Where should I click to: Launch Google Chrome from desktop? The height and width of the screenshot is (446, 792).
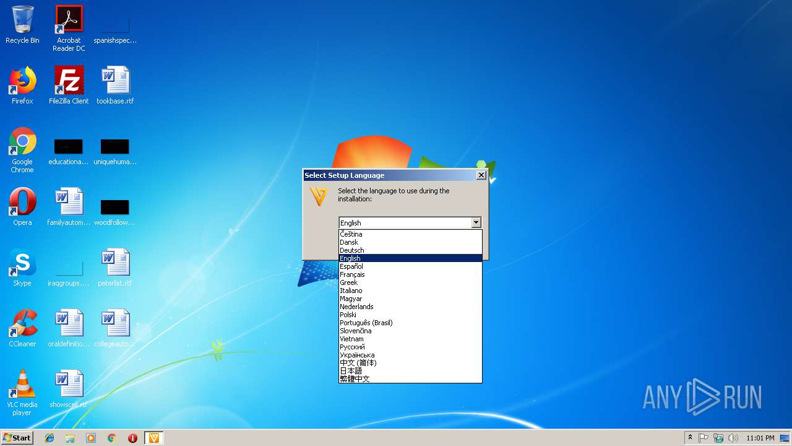[22, 150]
